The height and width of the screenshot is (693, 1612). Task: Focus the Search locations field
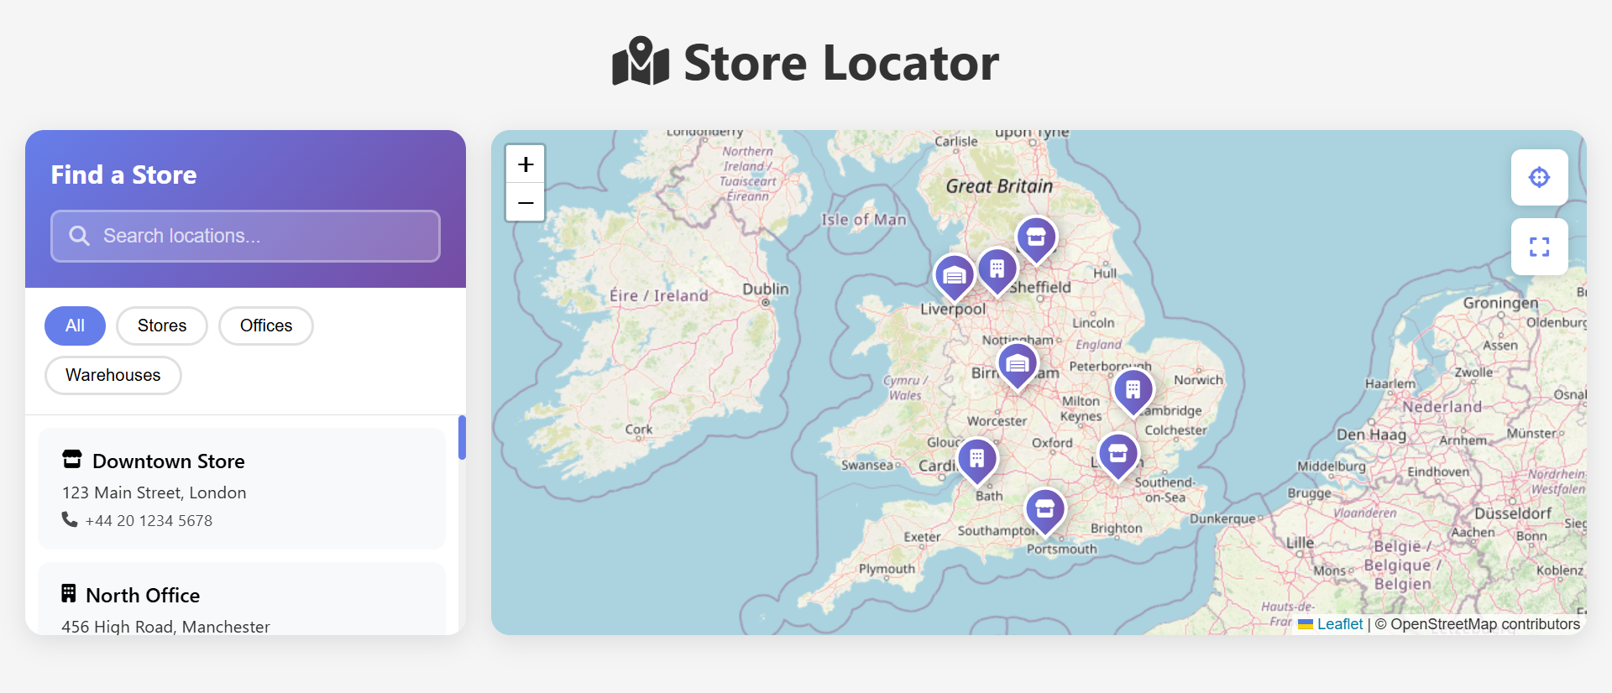245,236
